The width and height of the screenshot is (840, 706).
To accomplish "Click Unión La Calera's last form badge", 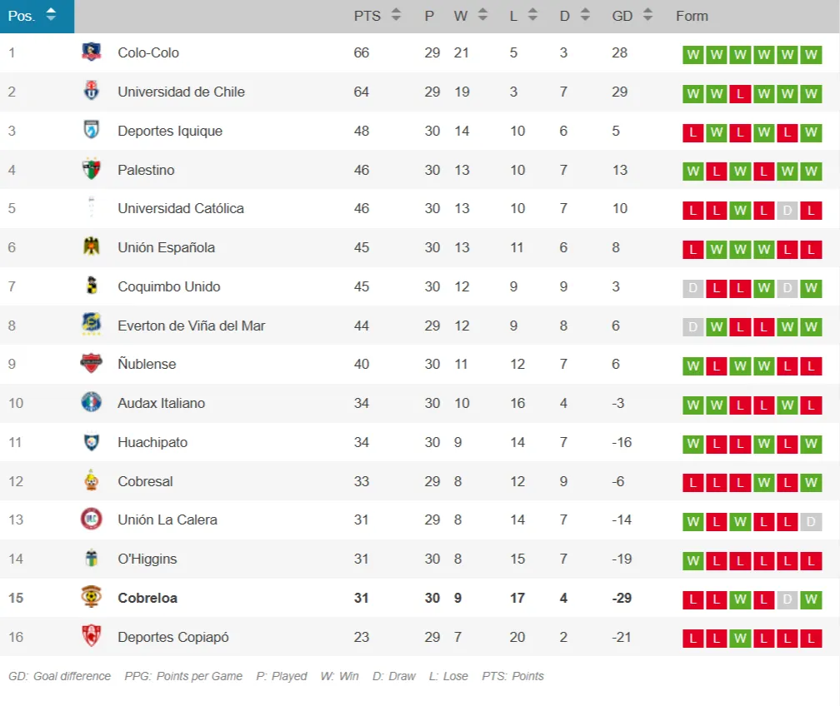I will click(x=811, y=522).
